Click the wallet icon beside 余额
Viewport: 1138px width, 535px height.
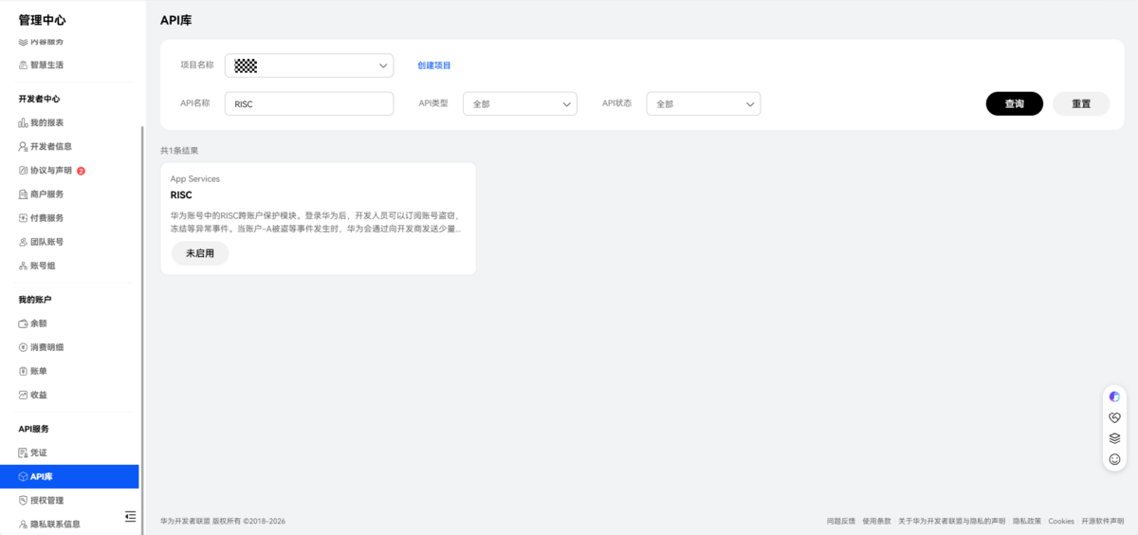pyautogui.click(x=23, y=323)
